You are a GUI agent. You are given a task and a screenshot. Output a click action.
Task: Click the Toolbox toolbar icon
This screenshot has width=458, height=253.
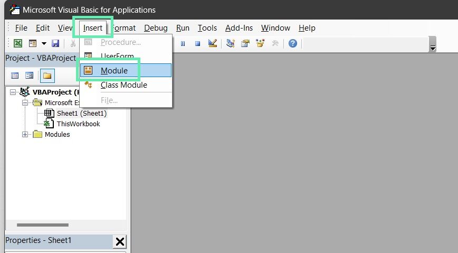pos(275,43)
